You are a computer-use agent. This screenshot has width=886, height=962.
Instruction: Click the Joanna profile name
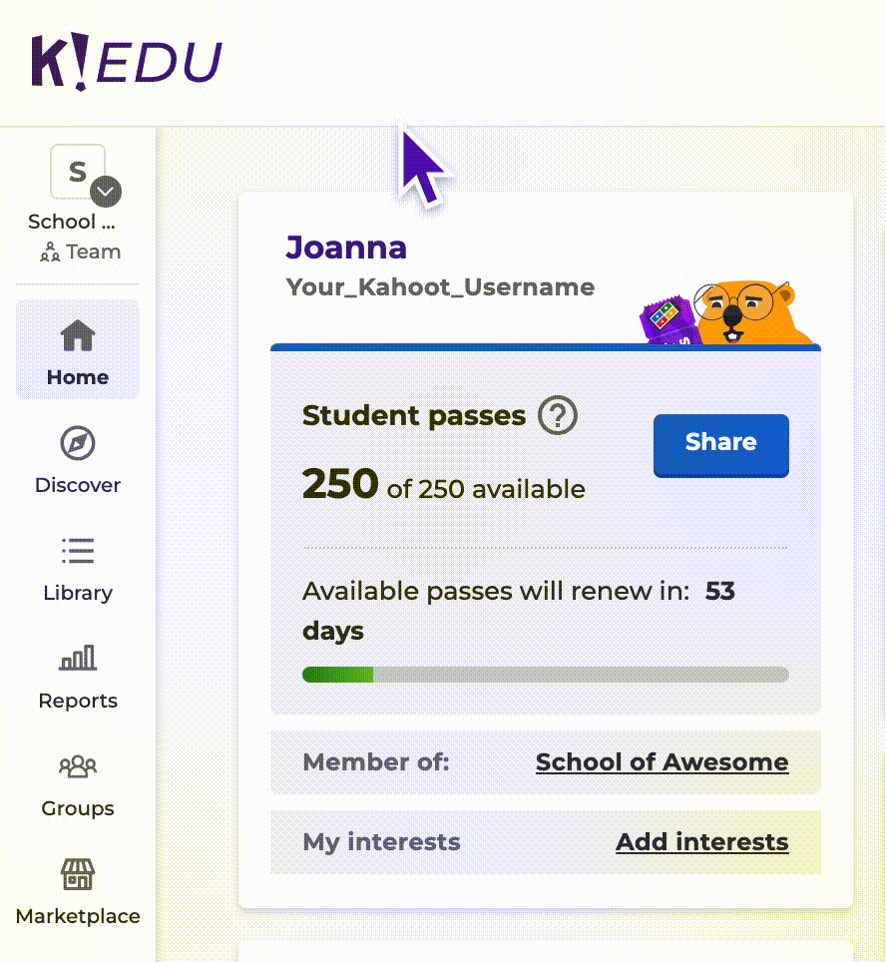pos(346,247)
